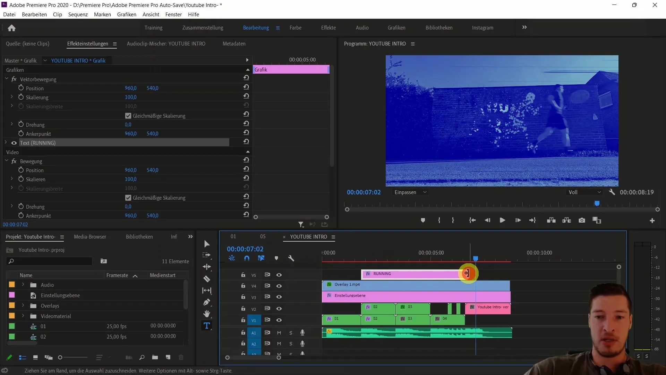The image size is (666, 375).
Task: Step back one frame
Action: (x=487, y=220)
